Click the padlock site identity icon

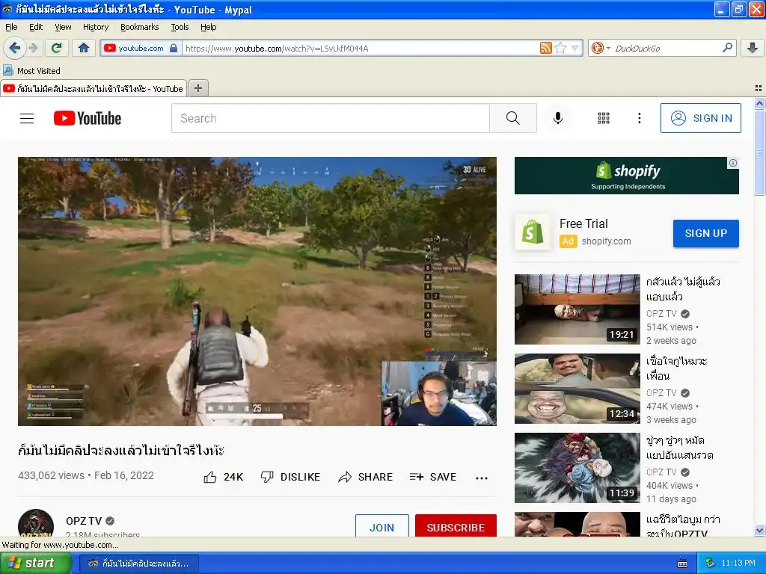(x=174, y=48)
